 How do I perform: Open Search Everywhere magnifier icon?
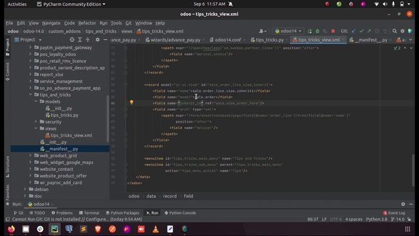point(395,31)
